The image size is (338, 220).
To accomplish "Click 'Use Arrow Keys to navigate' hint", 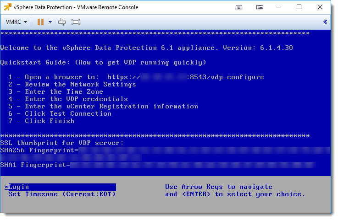I will pos(219,187).
